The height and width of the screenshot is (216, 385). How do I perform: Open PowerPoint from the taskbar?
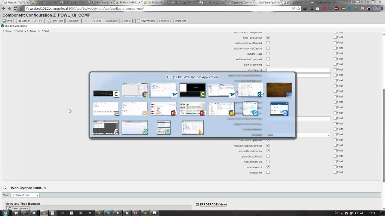[136, 213]
